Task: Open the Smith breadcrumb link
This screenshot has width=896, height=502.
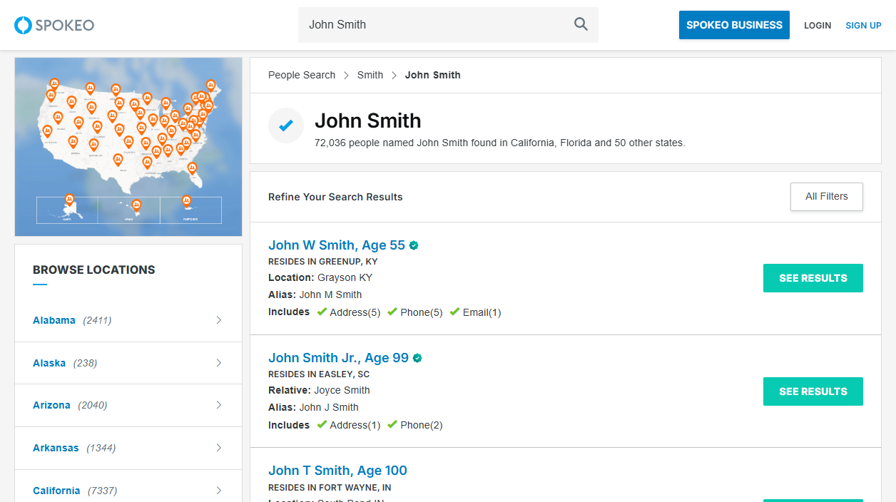Action: point(370,75)
